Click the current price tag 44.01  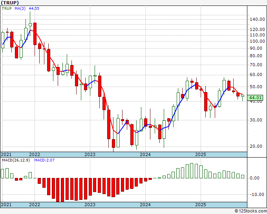click(255, 98)
